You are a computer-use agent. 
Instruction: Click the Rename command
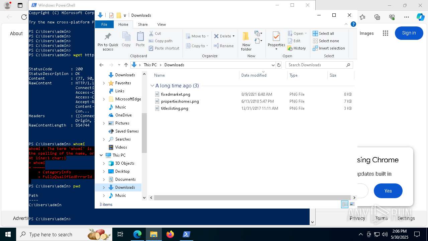pyautogui.click(x=224, y=46)
